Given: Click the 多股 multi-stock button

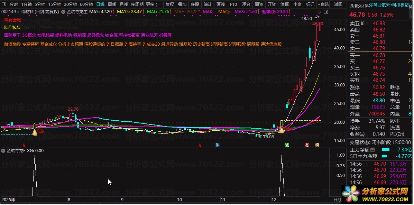Looking at the screenshot, I should [x=195, y=4].
